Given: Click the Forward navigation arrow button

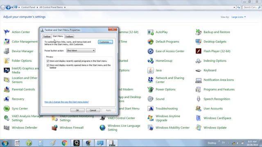Looking at the screenshot, I should tap(8, 7).
